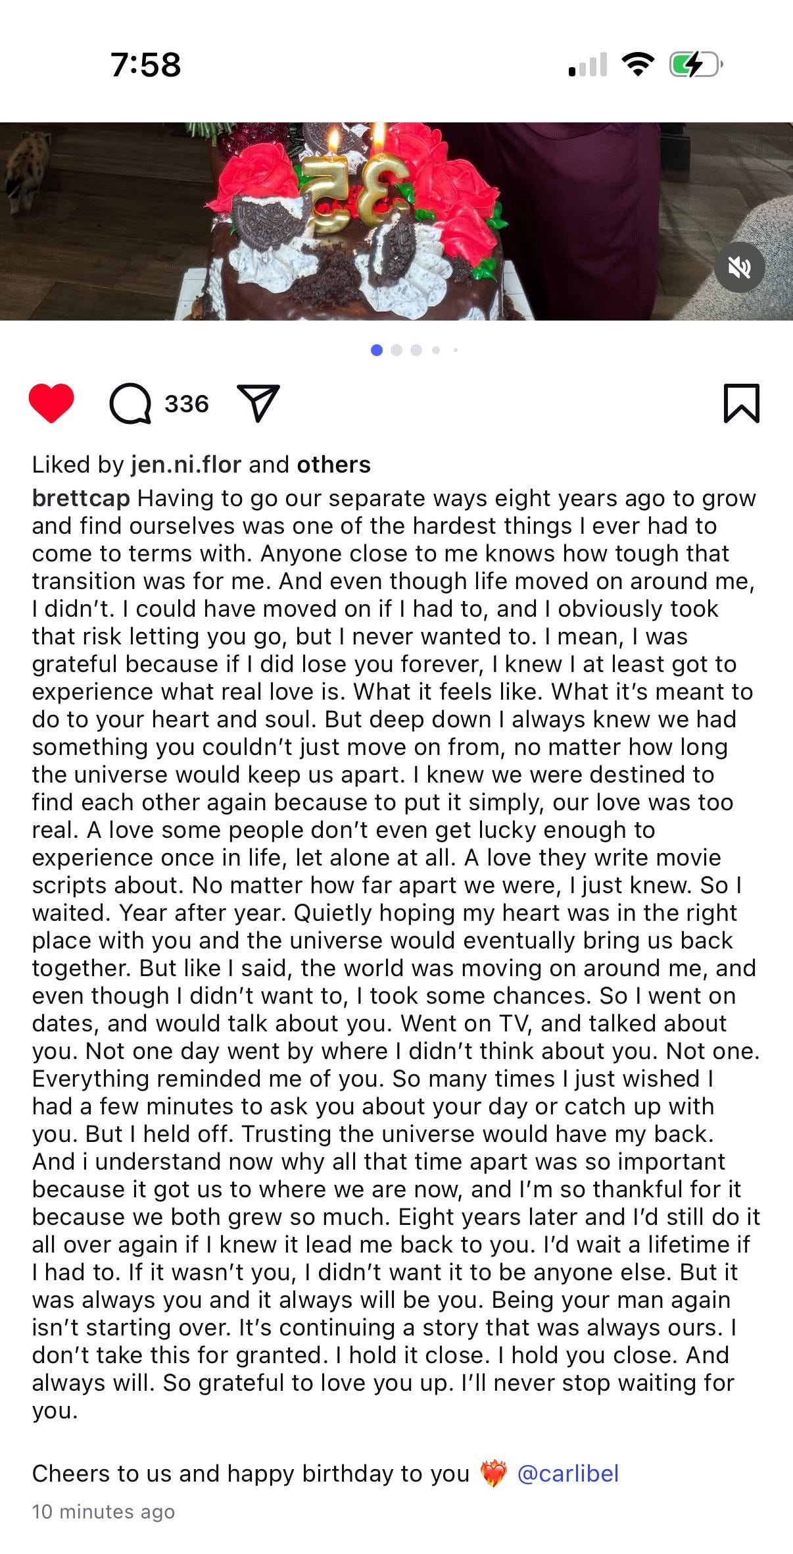Open the @carlibel mention
The image size is (793, 1554).
click(568, 1473)
